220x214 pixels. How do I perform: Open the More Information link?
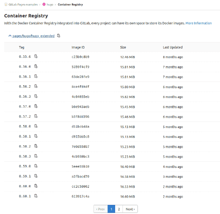pos(198,23)
